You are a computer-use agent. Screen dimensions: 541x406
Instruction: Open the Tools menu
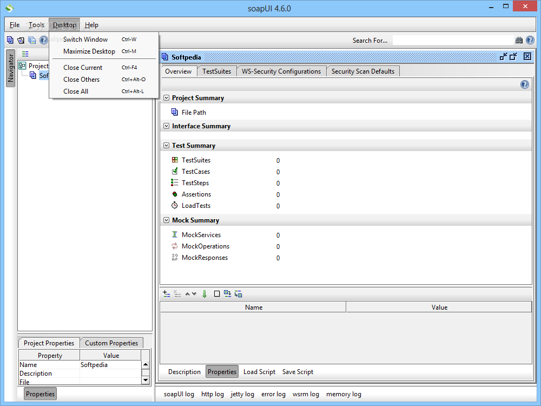(36, 25)
